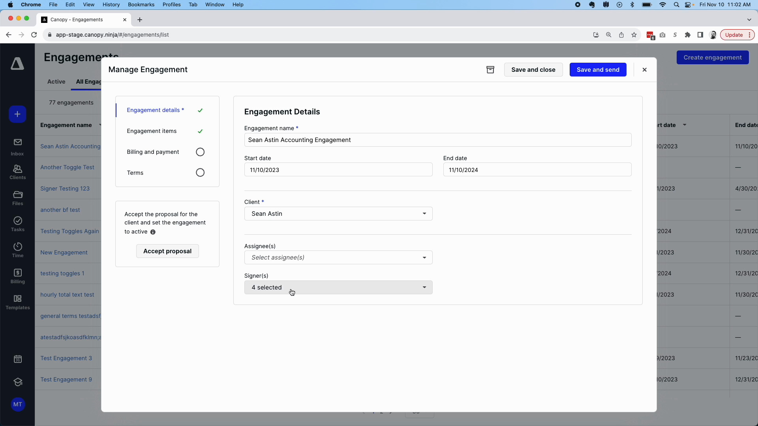The height and width of the screenshot is (426, 758).
Task: Click the blue plus create button
Action: [x=17, y=114]
